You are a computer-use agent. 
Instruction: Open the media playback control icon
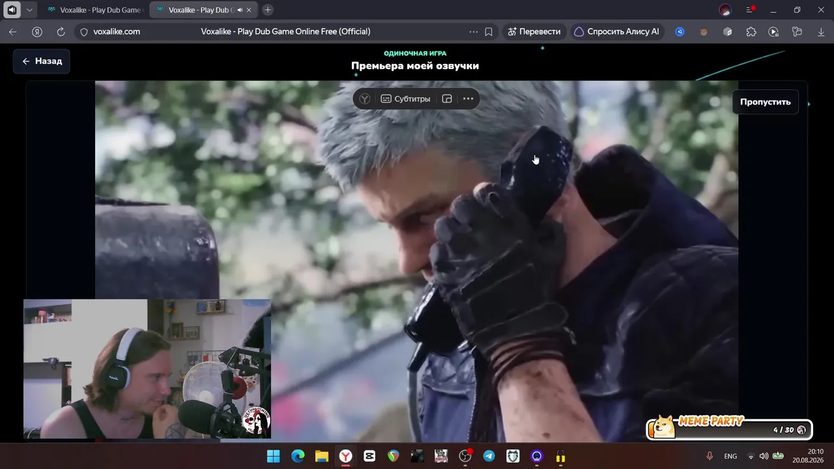pos(773,31)
